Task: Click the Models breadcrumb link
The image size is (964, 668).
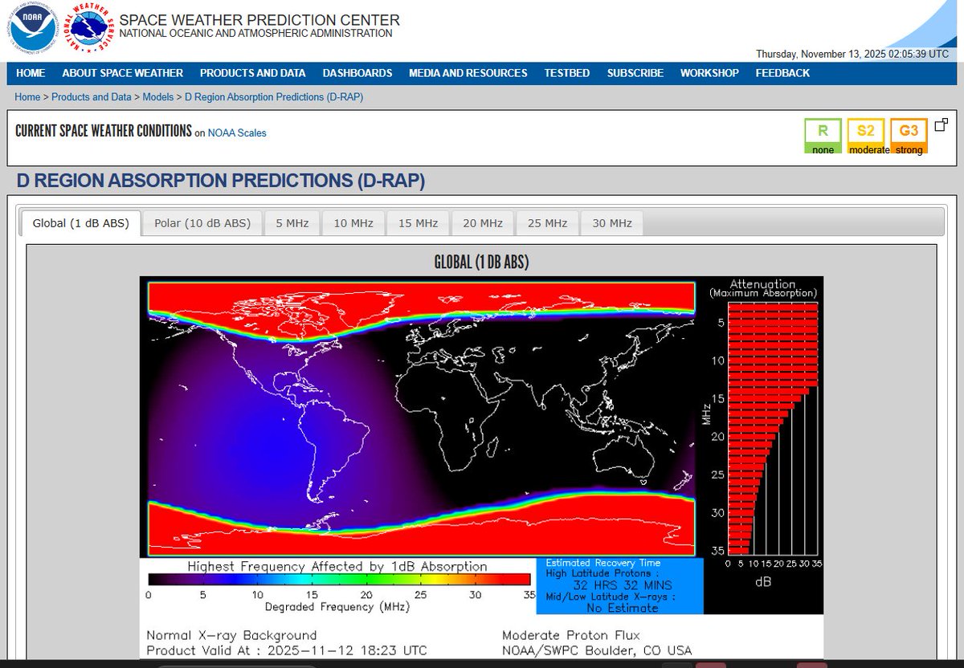Action: click(x=158, y=97)
